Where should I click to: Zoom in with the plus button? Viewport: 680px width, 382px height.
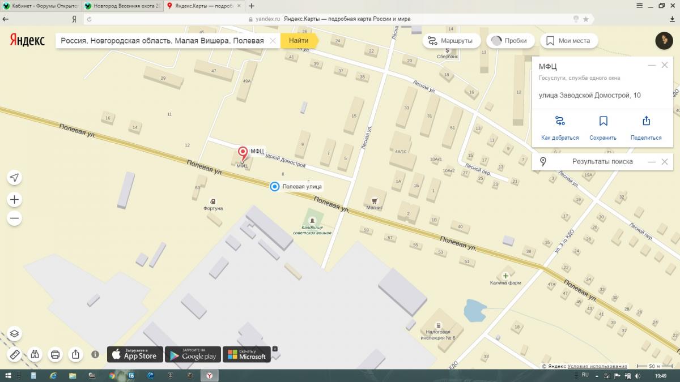[x=15, y=199]
